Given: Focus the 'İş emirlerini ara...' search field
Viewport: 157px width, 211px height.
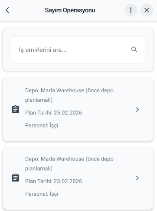Looking at the screenshot, I should click(x=78, y=50).
